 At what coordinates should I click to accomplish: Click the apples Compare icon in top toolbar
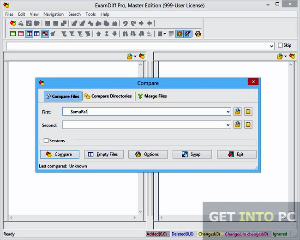point(13,24)
